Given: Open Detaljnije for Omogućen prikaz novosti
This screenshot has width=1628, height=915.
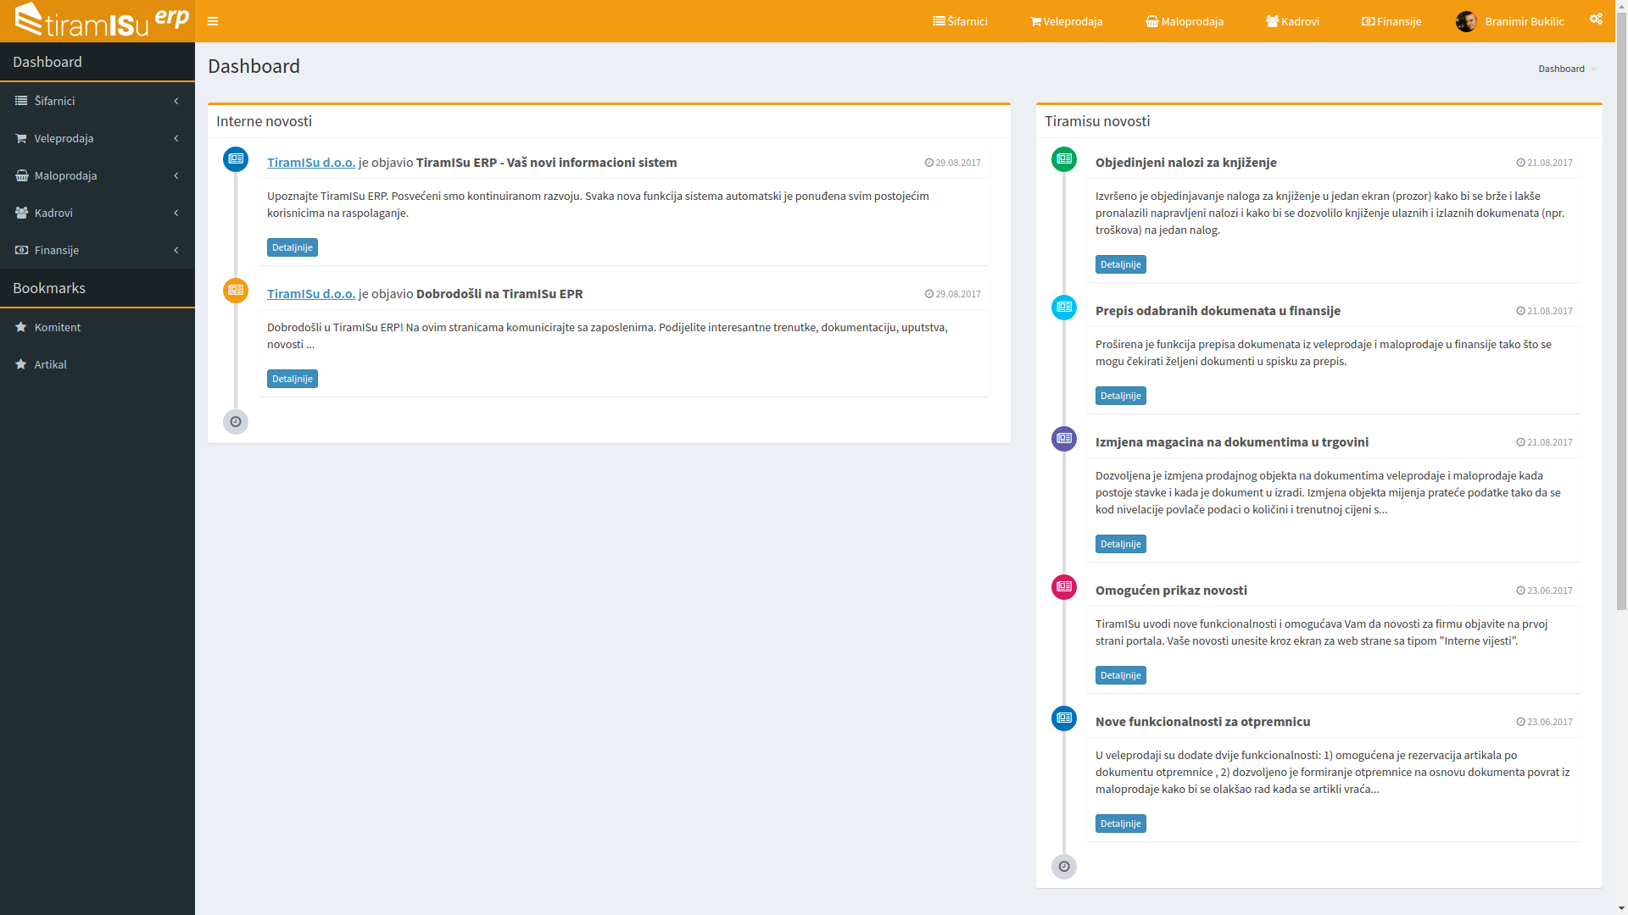Looking at the screenshot, I should click(1120, 675).
